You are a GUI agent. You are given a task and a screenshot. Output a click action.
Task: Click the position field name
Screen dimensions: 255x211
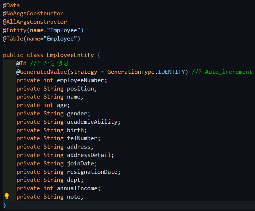[x=80, y=89]
